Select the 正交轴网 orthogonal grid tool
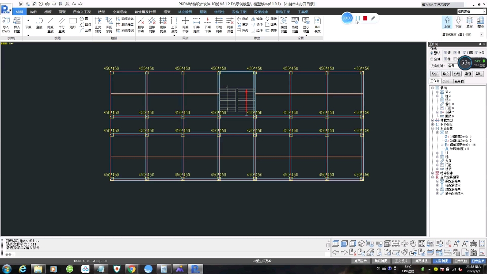This screenshot has width=487, height=274. coord(98,24)
